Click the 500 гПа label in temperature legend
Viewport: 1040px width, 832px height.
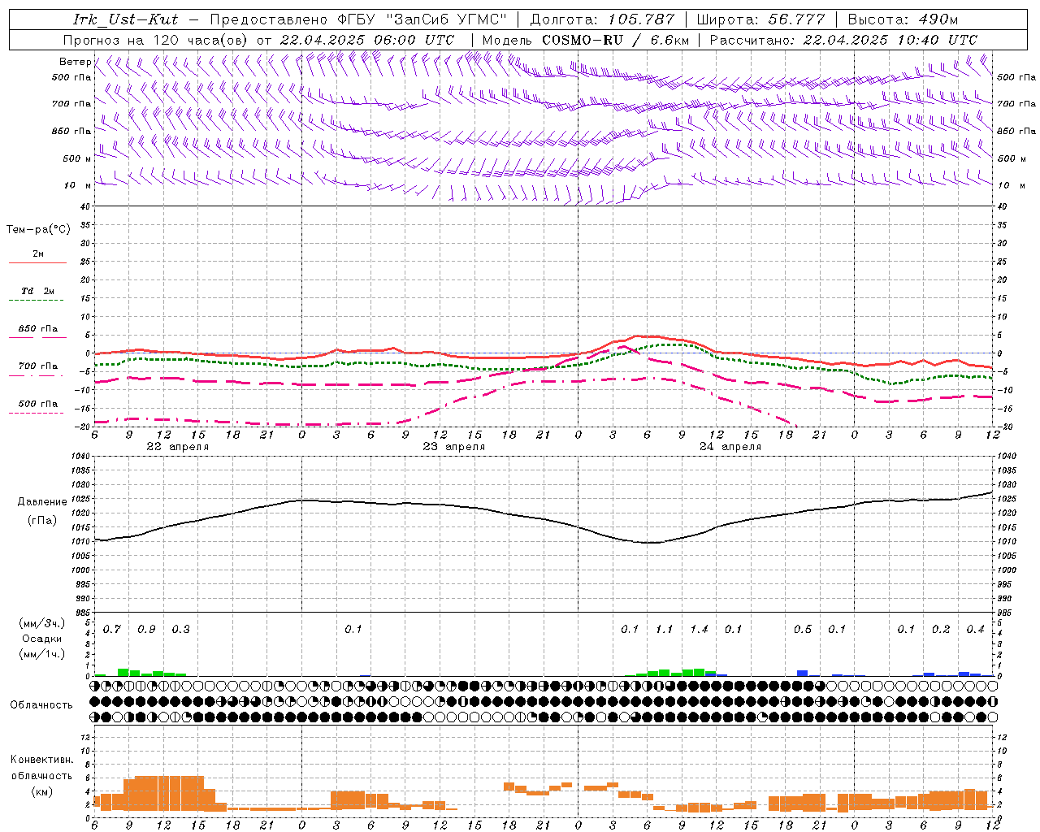38,404
